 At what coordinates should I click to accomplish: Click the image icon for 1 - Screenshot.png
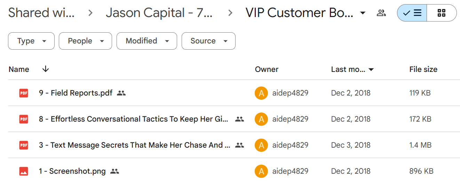coord(24,171)
